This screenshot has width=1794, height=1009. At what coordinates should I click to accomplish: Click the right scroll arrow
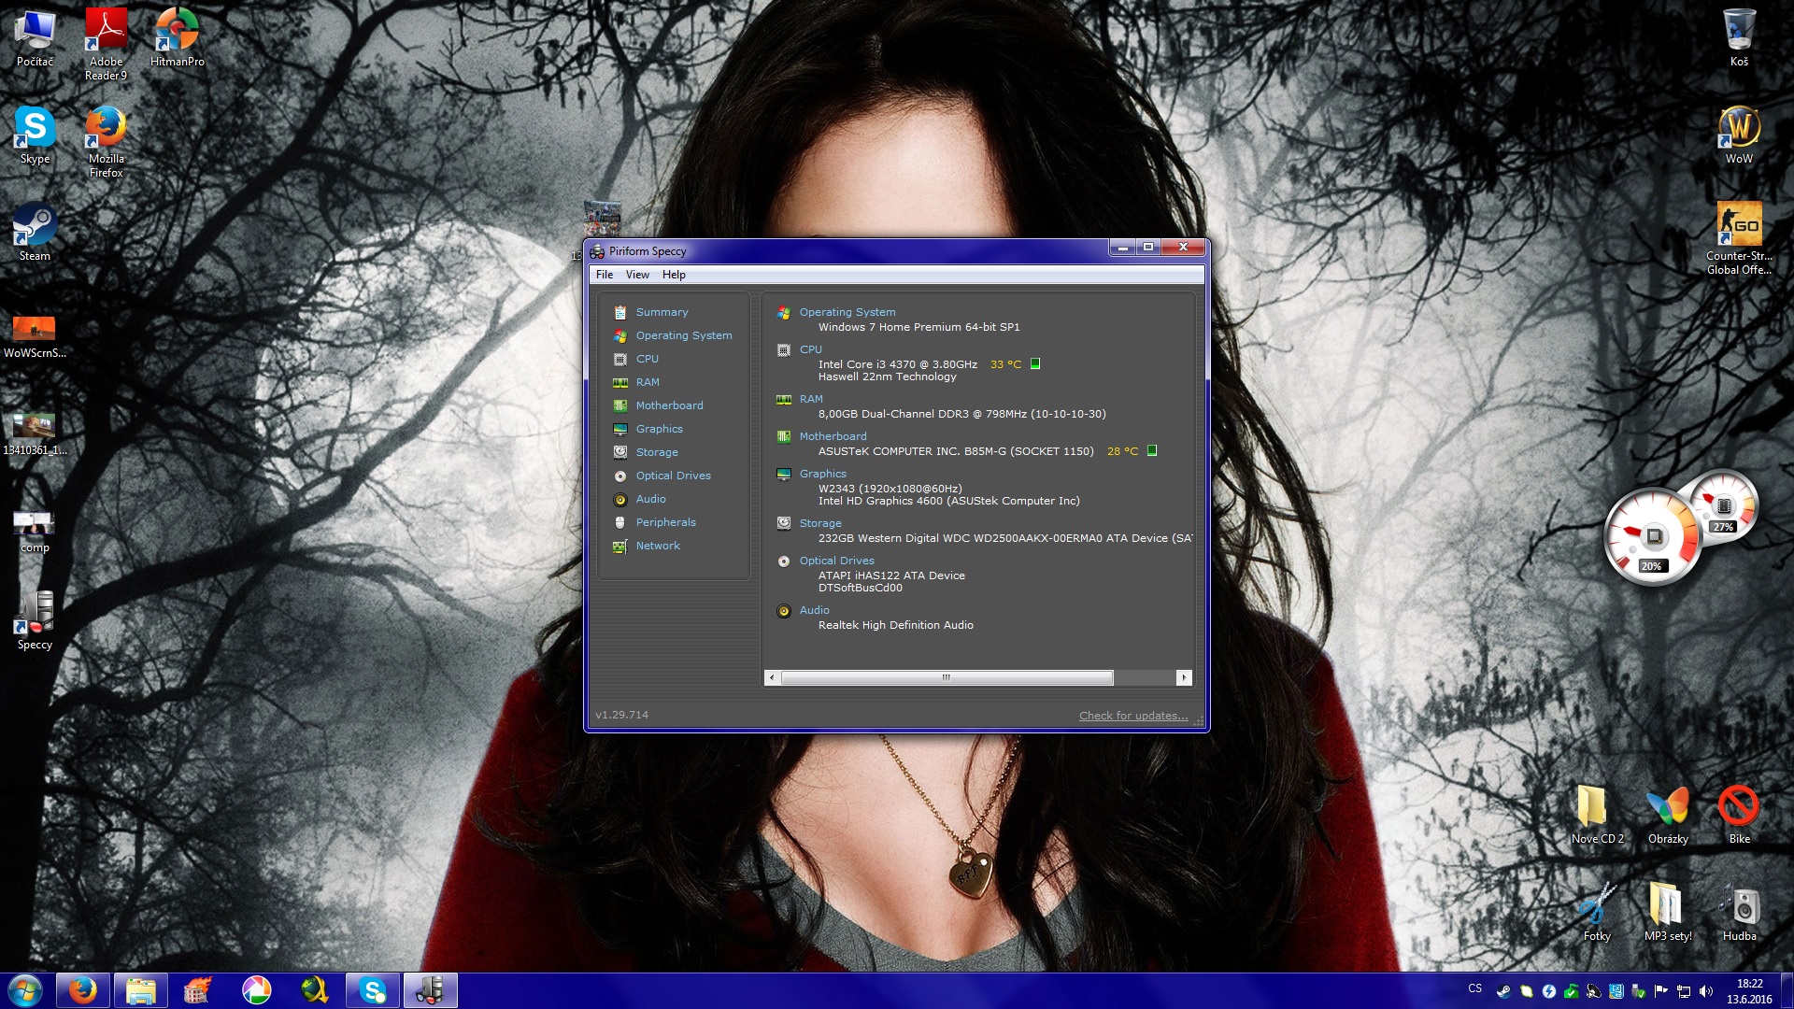click(x=1184, y=677)
